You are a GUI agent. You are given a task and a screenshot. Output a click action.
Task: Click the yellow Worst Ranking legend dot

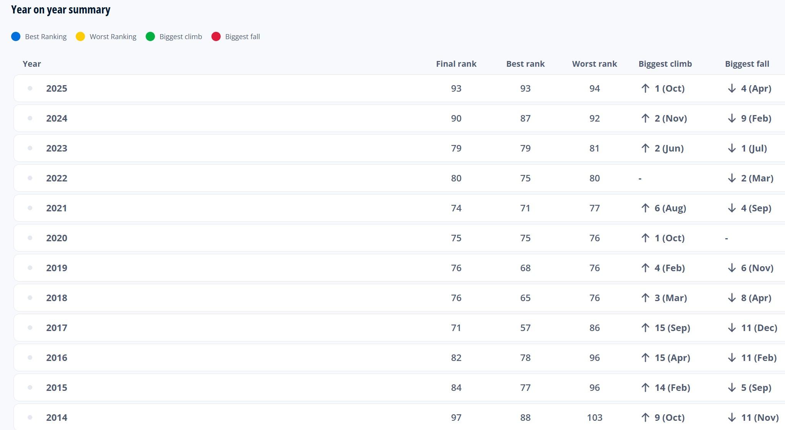tap(80, 36)
